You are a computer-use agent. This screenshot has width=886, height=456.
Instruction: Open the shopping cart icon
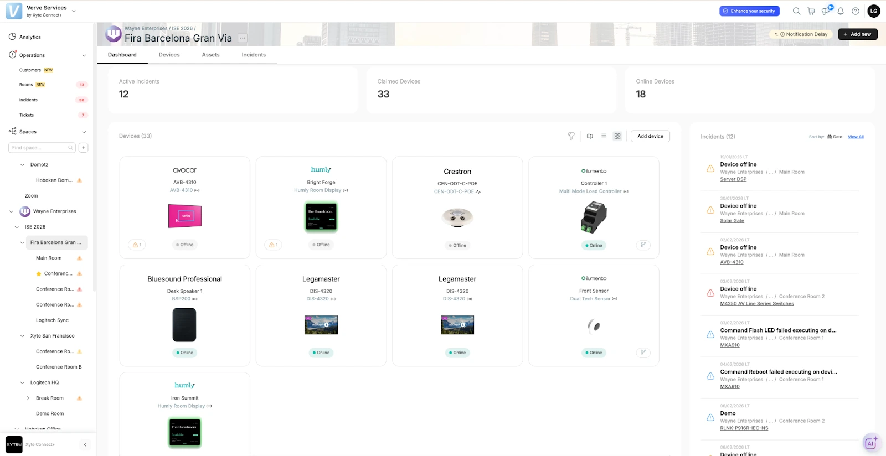click(811, 11)
